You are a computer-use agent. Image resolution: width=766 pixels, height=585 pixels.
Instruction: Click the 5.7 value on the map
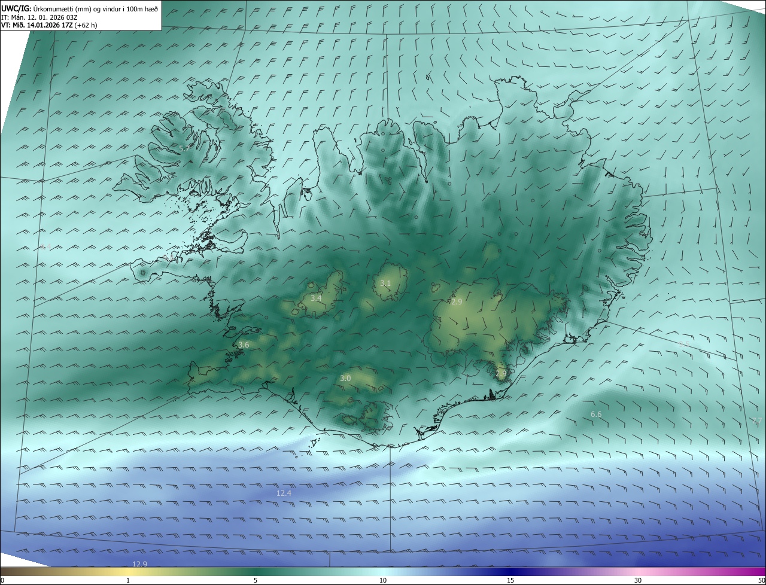tap(184, 148)
